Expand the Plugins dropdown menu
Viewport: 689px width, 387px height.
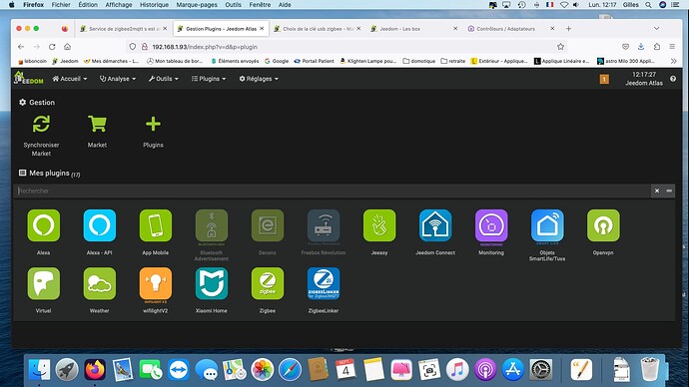point(209,79)
